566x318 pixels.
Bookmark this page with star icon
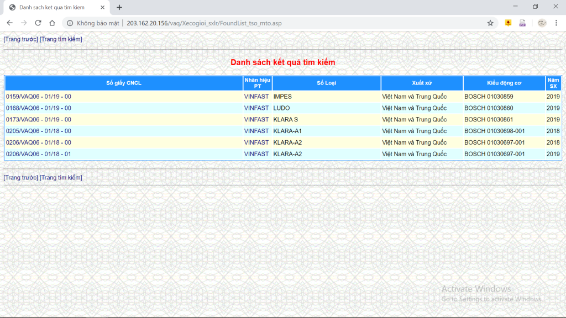[490, 23]
